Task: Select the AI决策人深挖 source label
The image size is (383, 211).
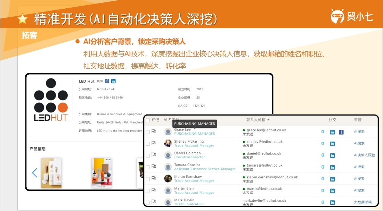Action: [365, 155]
